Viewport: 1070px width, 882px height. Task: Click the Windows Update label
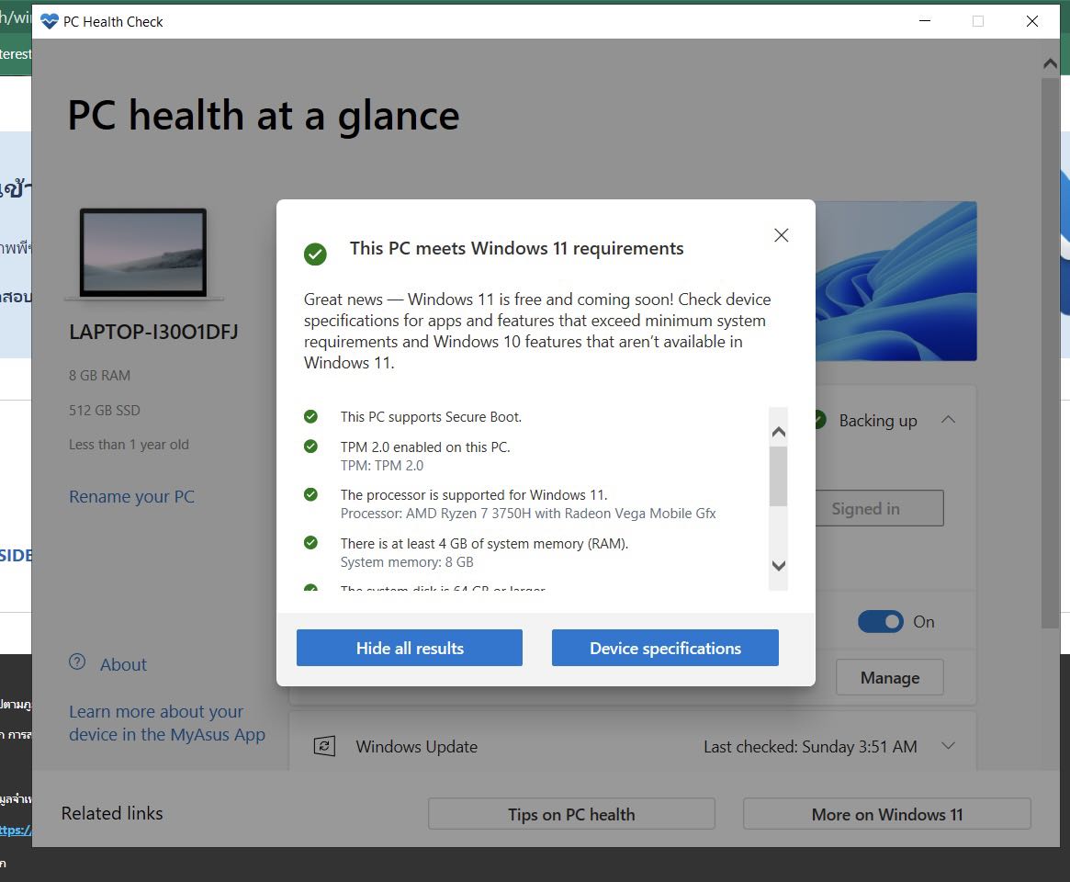pyautogui.click(x=416, y=746)
